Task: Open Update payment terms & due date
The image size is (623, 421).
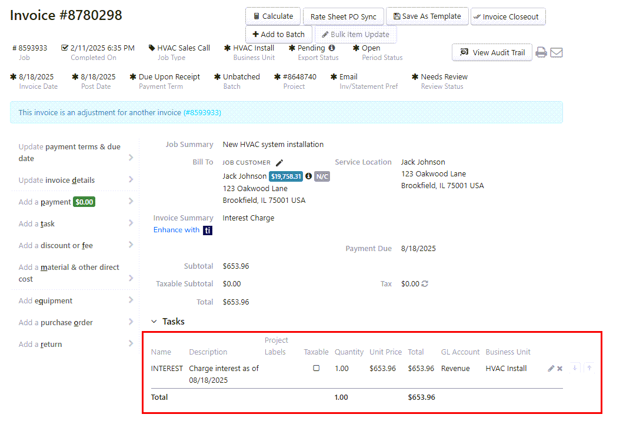Action: 75,152
